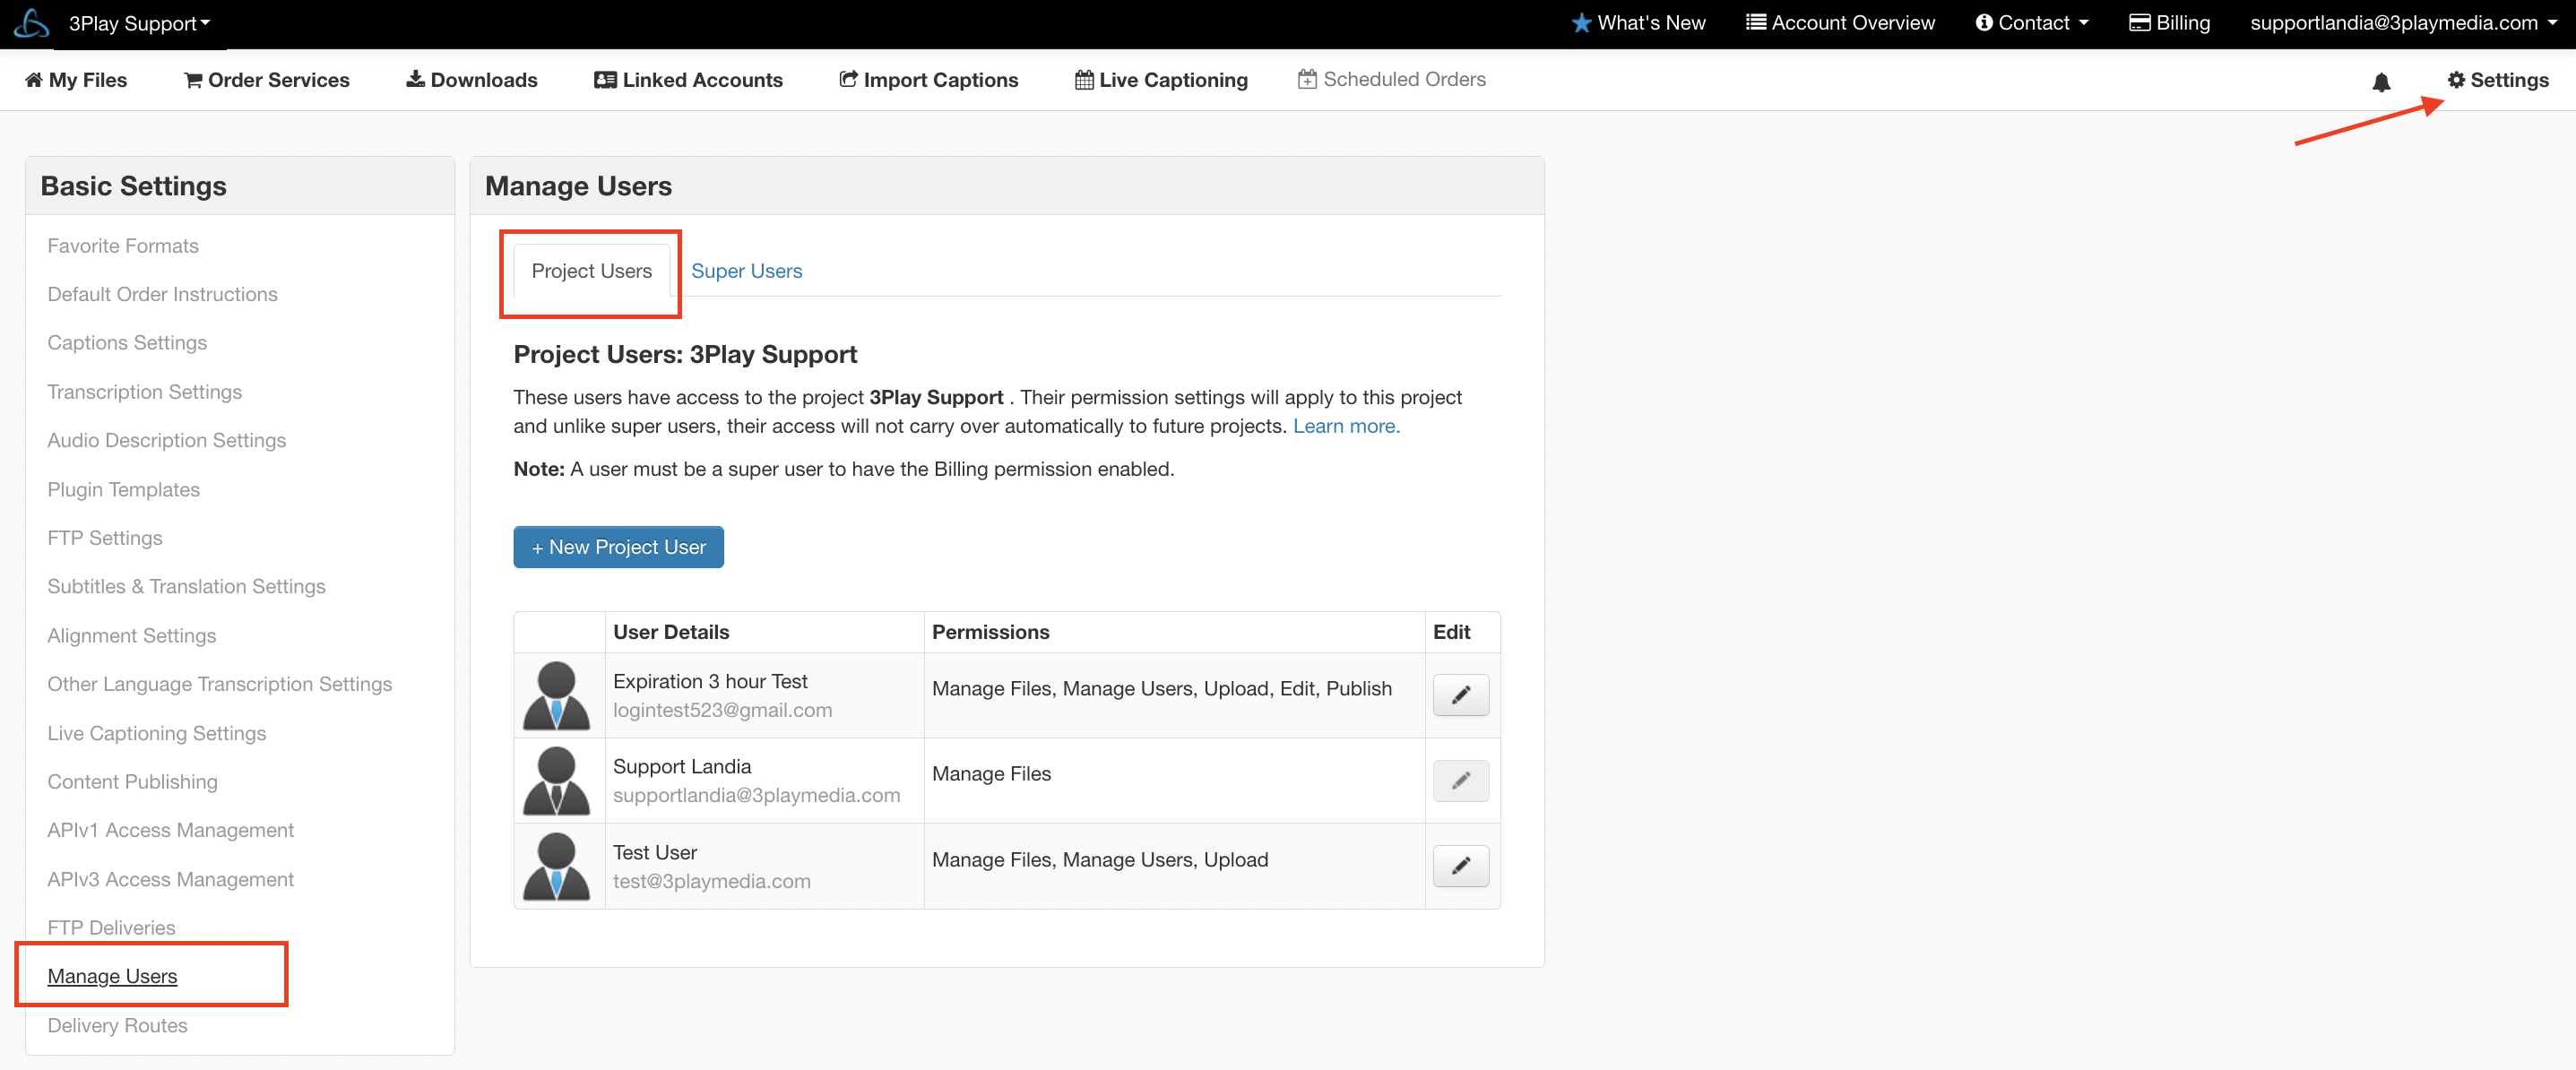Image resolution: width=2576 pixels, height=1070 pixels.
Task: Click Support Landia's Manage Files permission
Action: click(991, 774)
